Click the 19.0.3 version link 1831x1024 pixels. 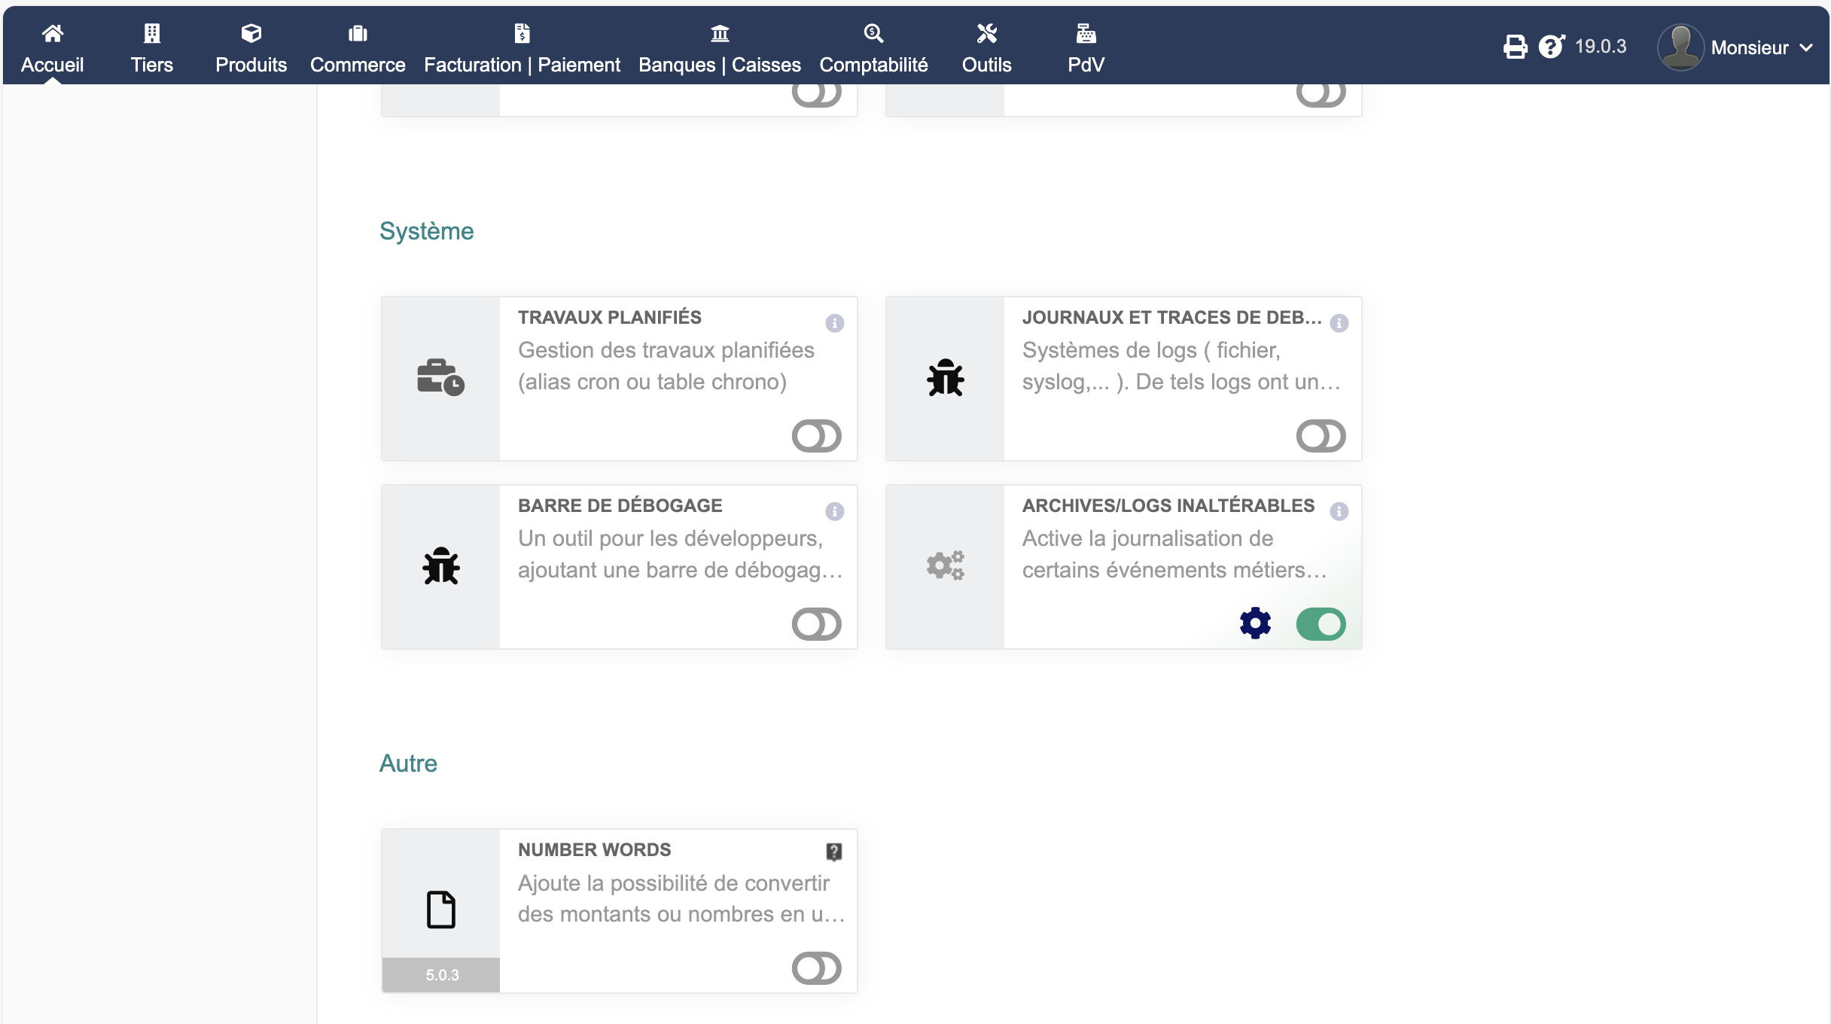coord(1601,47)
